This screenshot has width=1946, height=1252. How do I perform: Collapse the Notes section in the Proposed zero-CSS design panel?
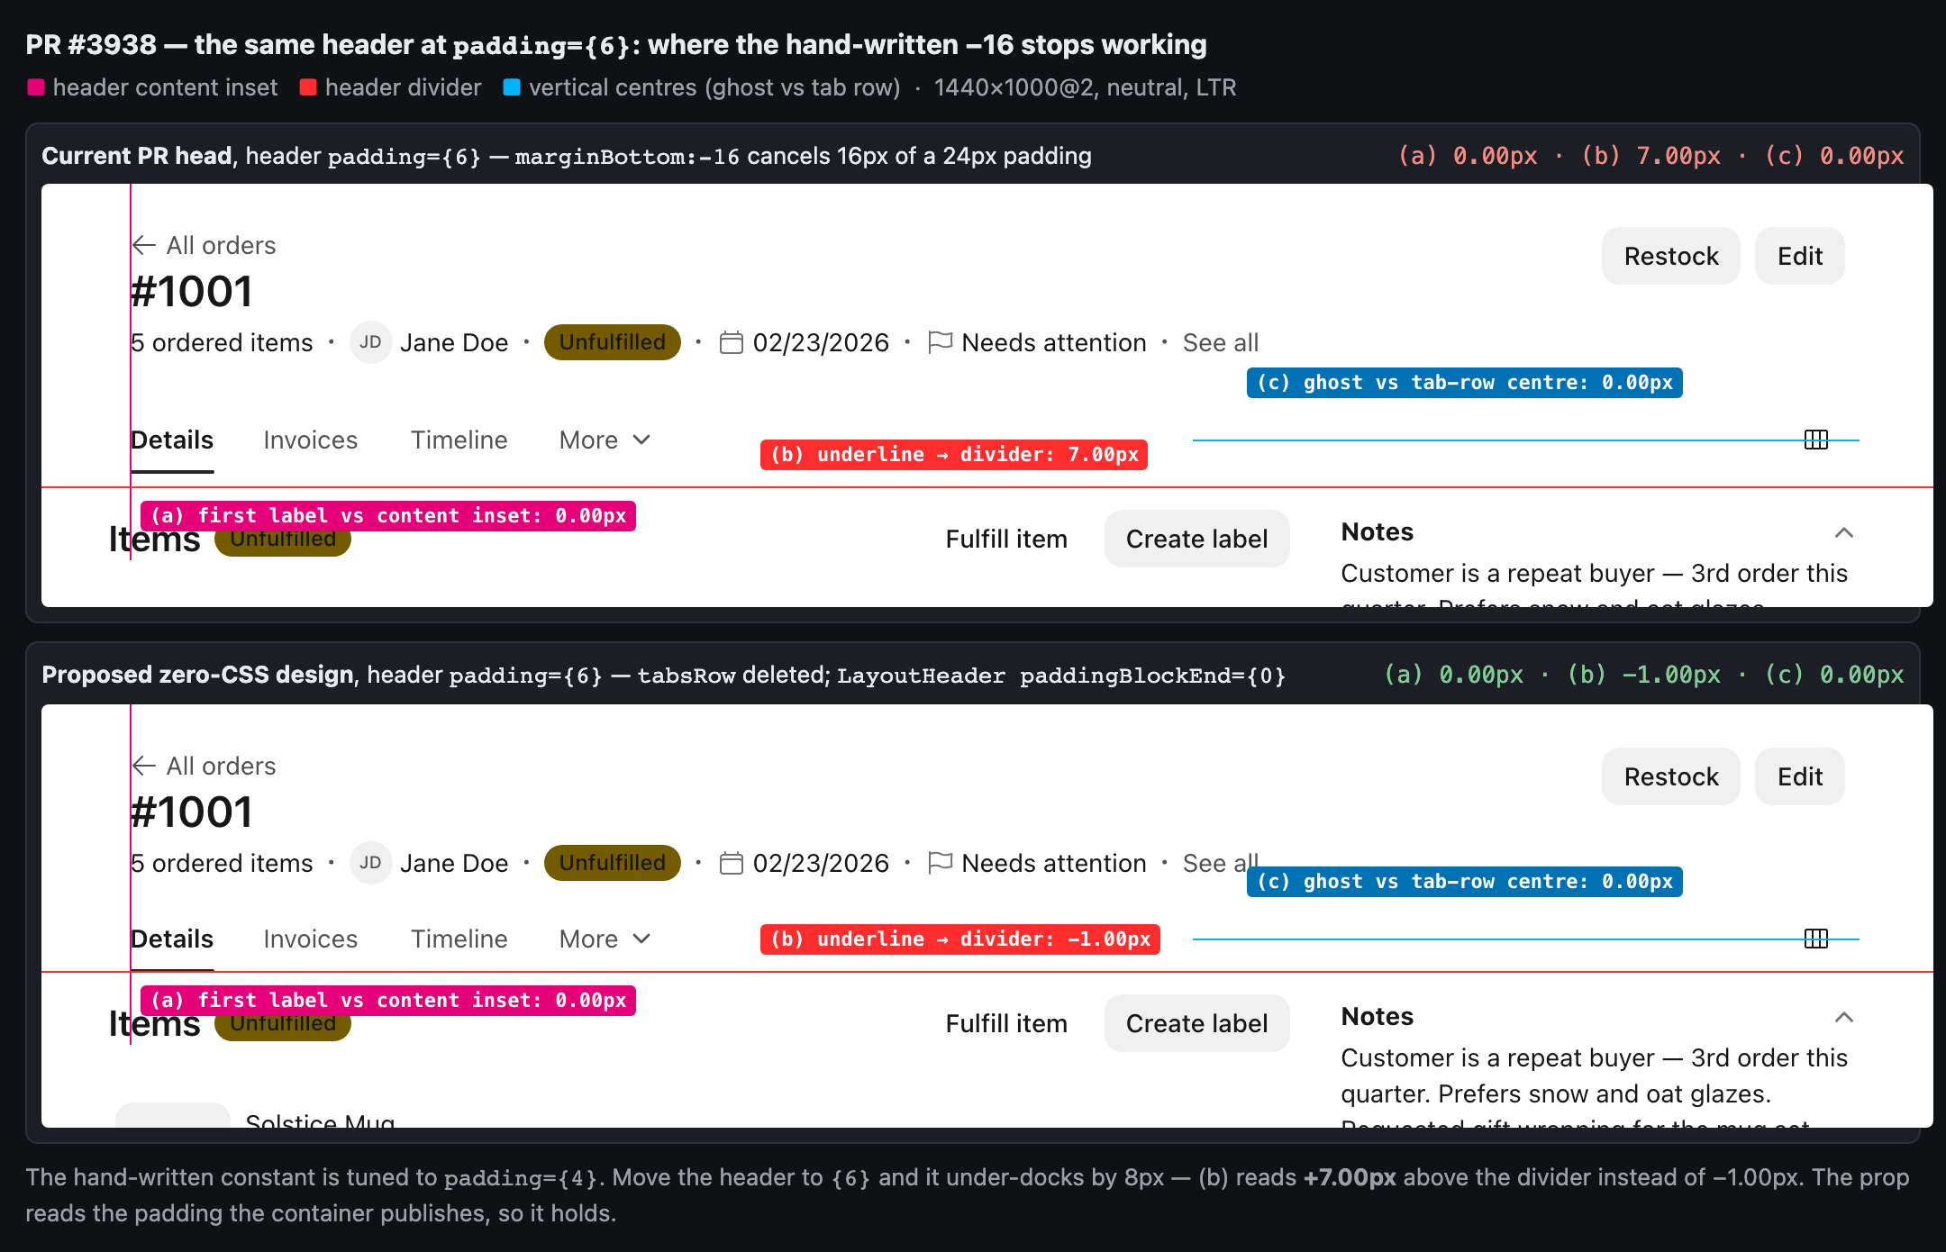[x=1844, y=1017]
